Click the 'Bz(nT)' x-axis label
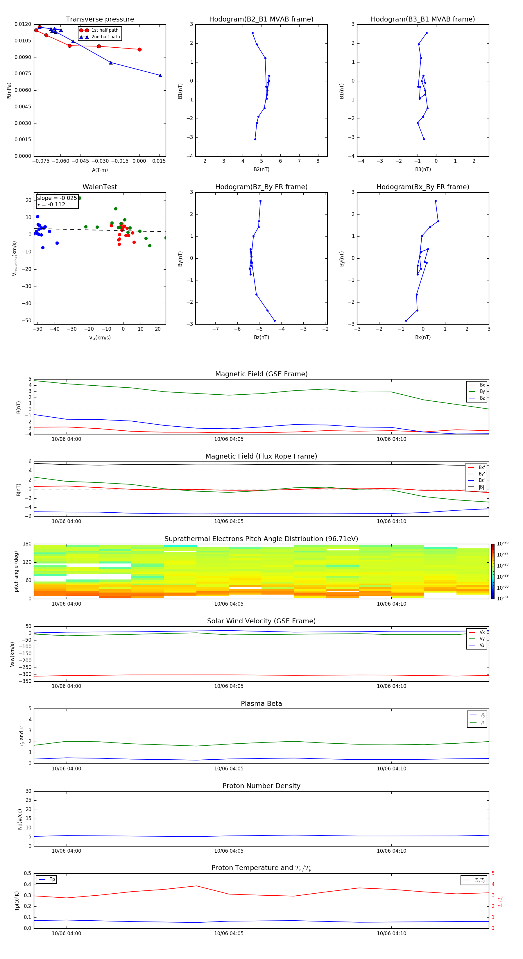The height and width of the screenshot is (959, 523). click(261, 337)
